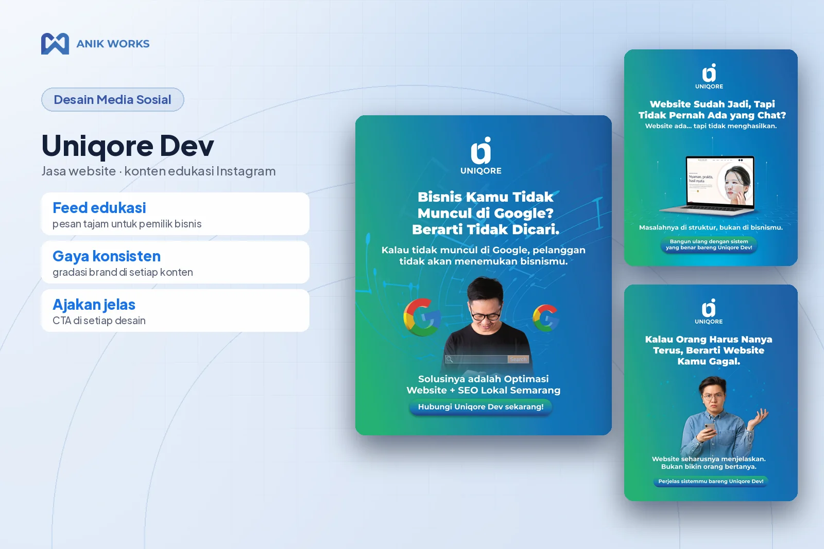Click Bangun ulang dengan sistem button
Viewport: 824px width, 549px height.
click(709, 244)
